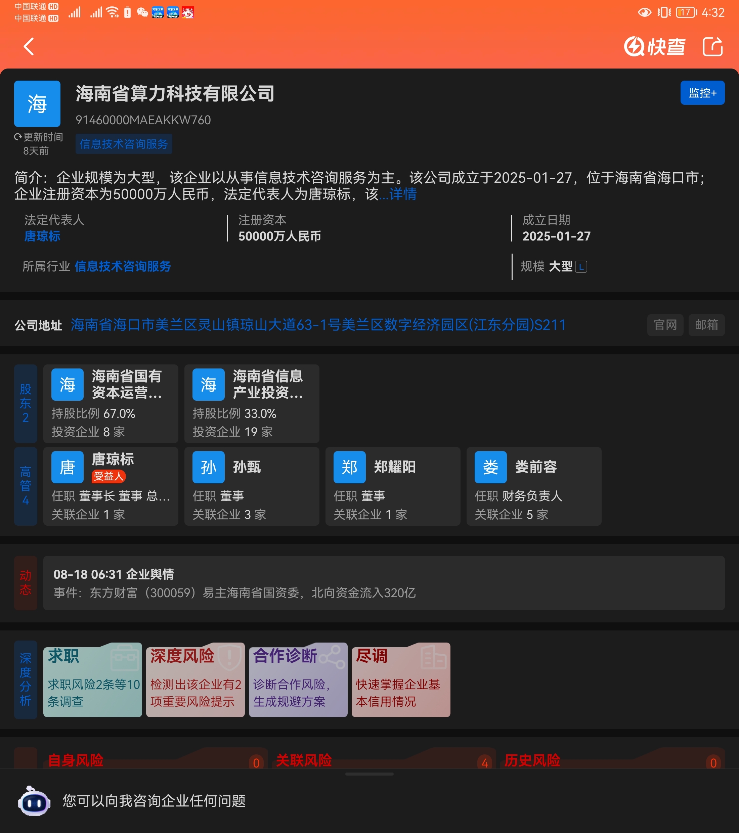Open executive 郑耀阳 name
Viewport: 739px width, 833px height.
[x=395, y=467]
